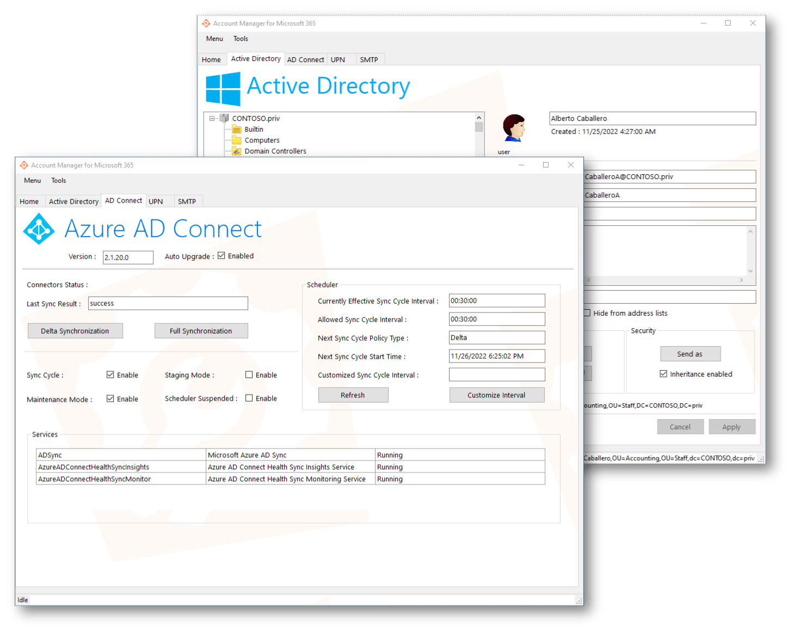Viewport: 787px width, 627px height.
Task: Click the Domain Controllers folder icon
Action: [x=237, y=151]
